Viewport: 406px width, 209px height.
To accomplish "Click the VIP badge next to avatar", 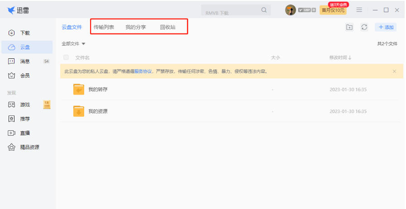I will pos(307,10).
